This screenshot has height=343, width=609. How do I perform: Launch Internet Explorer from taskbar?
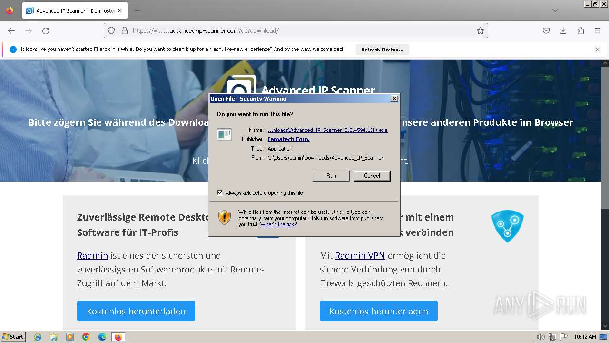(x=38, y=337)
